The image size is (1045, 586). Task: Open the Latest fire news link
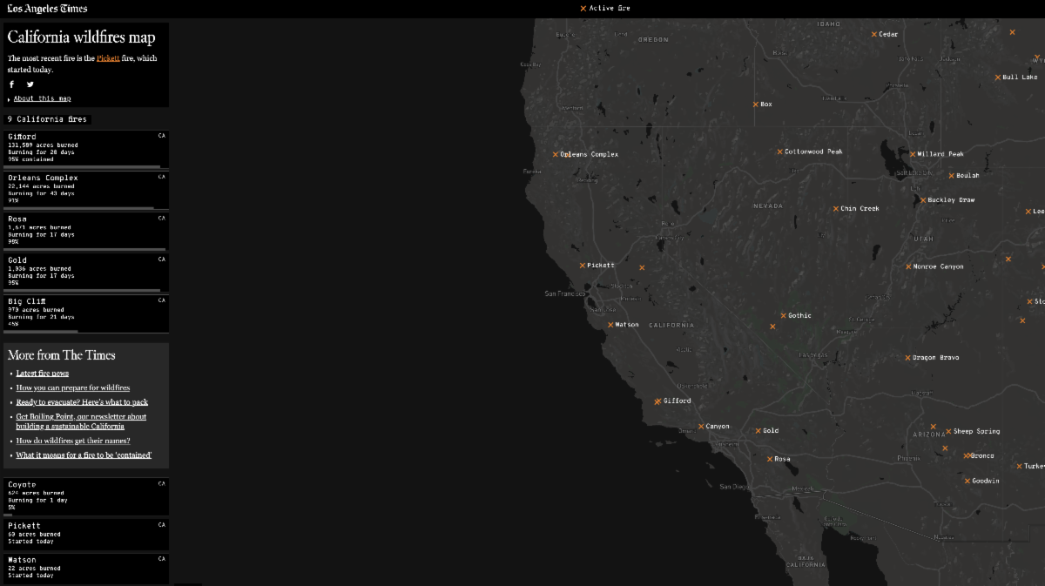[43, 374]
